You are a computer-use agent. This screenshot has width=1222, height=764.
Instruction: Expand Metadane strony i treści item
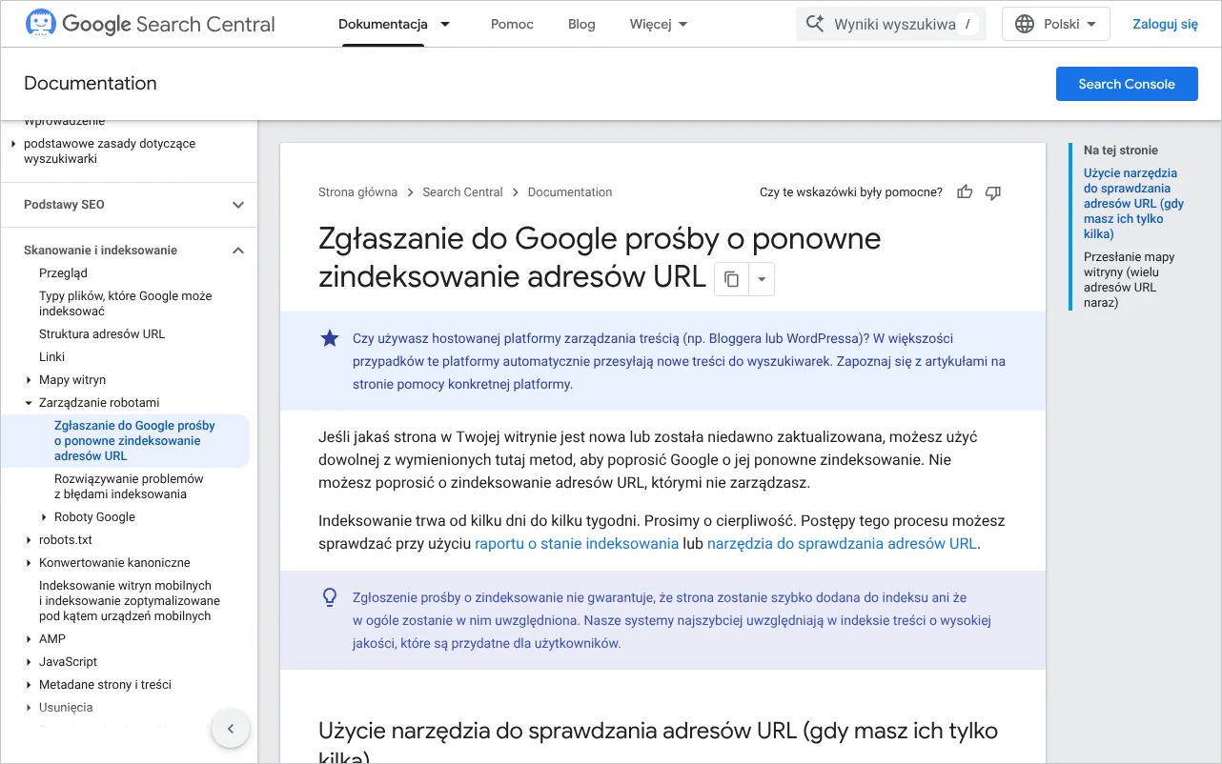coord(29,685)
